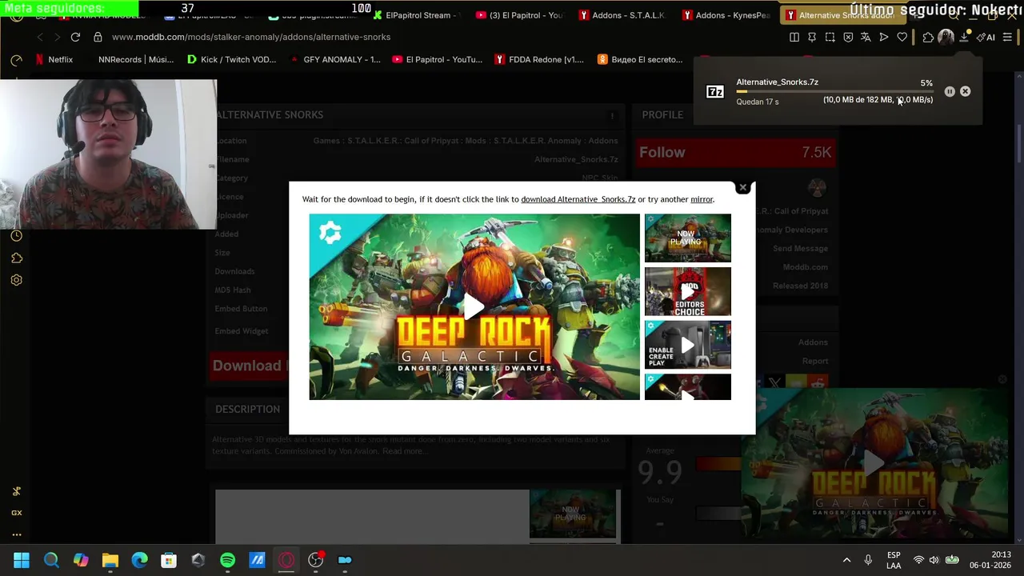Open Windows taskbar search
The height and width of the screenshot is (576, 1024).
coord(51,560)
